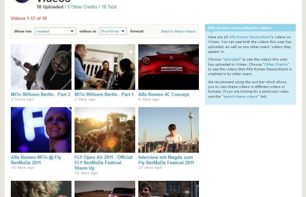Click the '2 hours ago' timestamp text
306x197 pixels.
[x=22, y=99]
